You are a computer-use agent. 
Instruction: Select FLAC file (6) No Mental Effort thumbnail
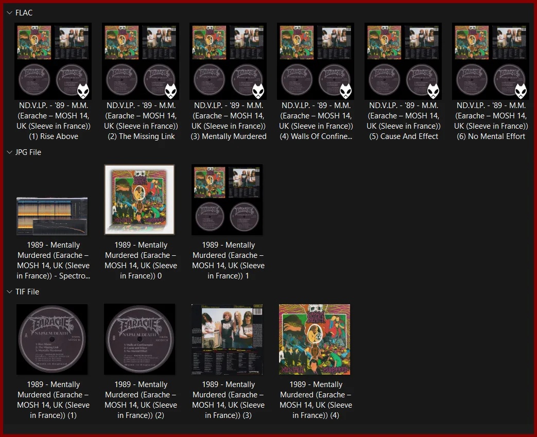click(491, 61)
